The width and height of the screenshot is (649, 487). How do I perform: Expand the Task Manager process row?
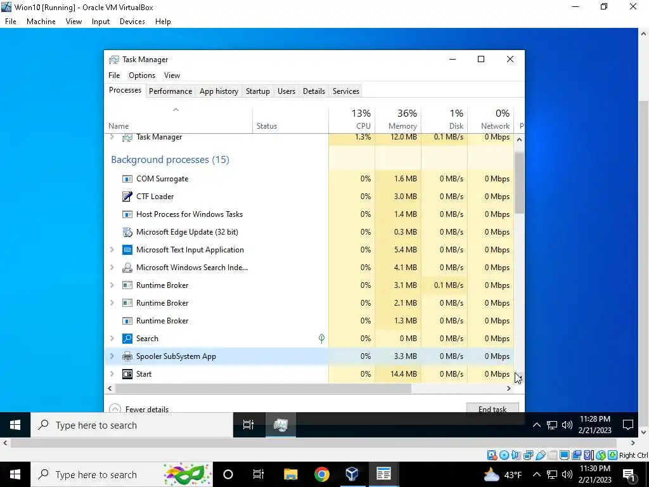[x=112, y=137]
